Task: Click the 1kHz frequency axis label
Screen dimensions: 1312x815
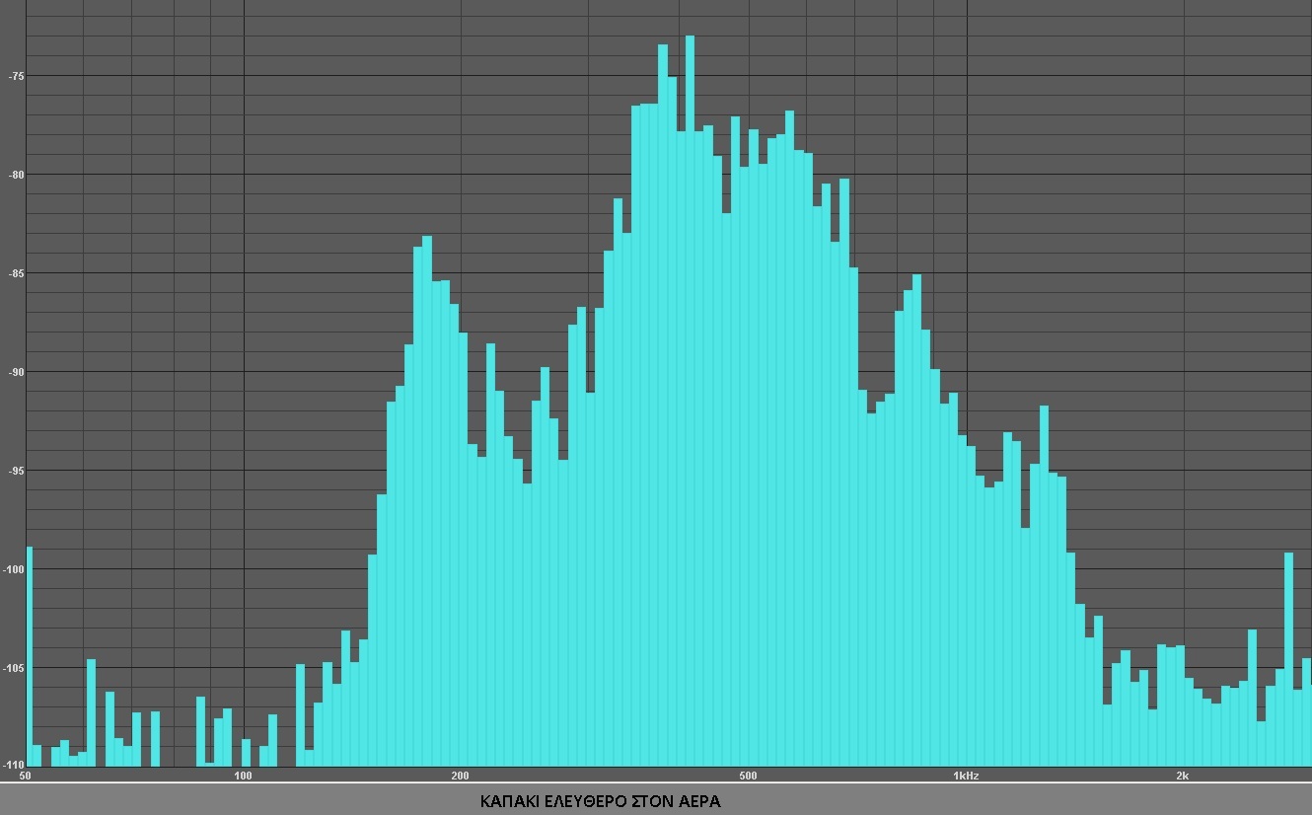Action: [x=966, y=776]
